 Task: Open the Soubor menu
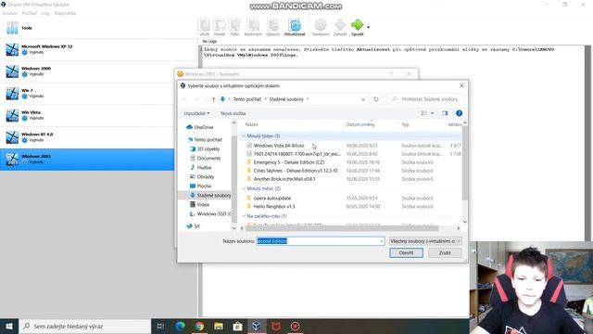pyautogui.click(x=10, y=13)
